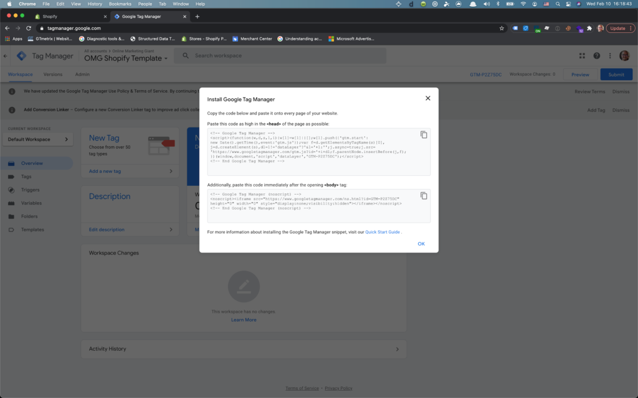
Task: Click the Submit button
Action: click(x=616, y=75)
